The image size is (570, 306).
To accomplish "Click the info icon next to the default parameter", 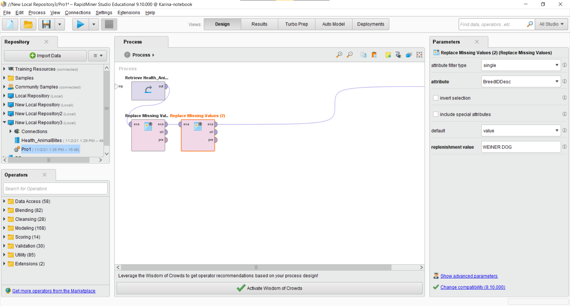I will pos(564,130).
